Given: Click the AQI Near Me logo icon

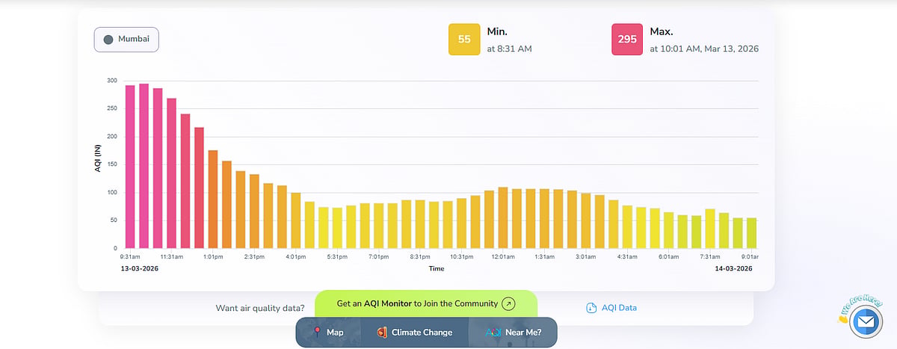Looking at the screenshot, I should point(493,332).
